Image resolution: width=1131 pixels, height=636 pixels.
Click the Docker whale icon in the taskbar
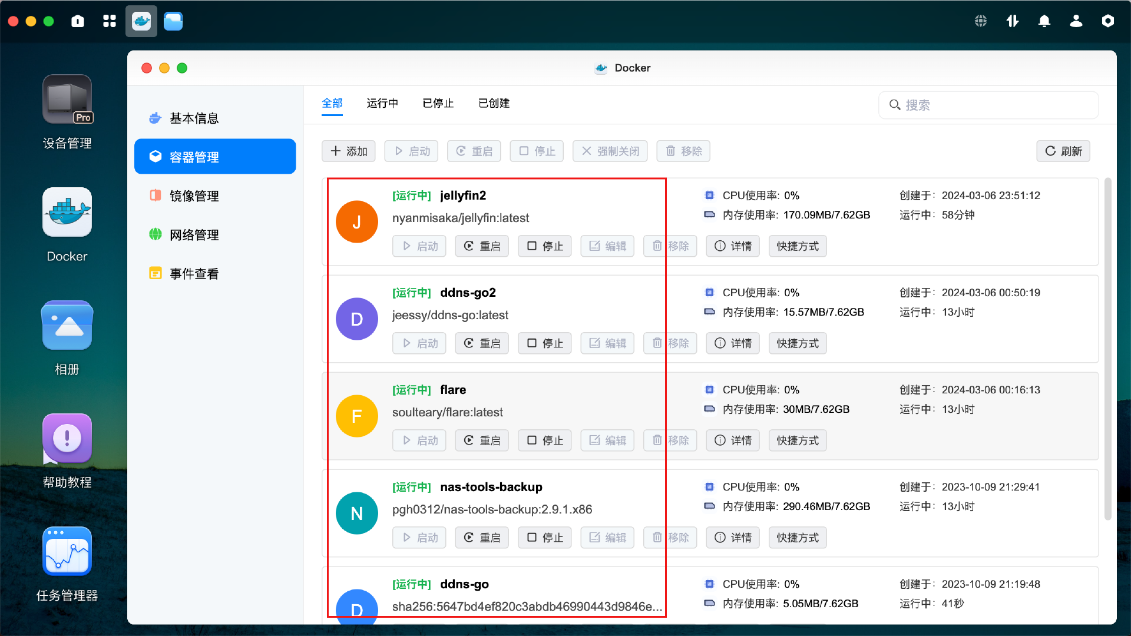point(141,21)
